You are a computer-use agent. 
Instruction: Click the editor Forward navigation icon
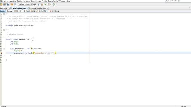point(21,11)
